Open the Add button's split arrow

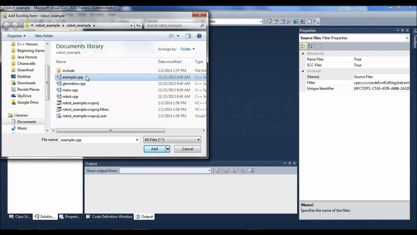(x=167, y=149)
